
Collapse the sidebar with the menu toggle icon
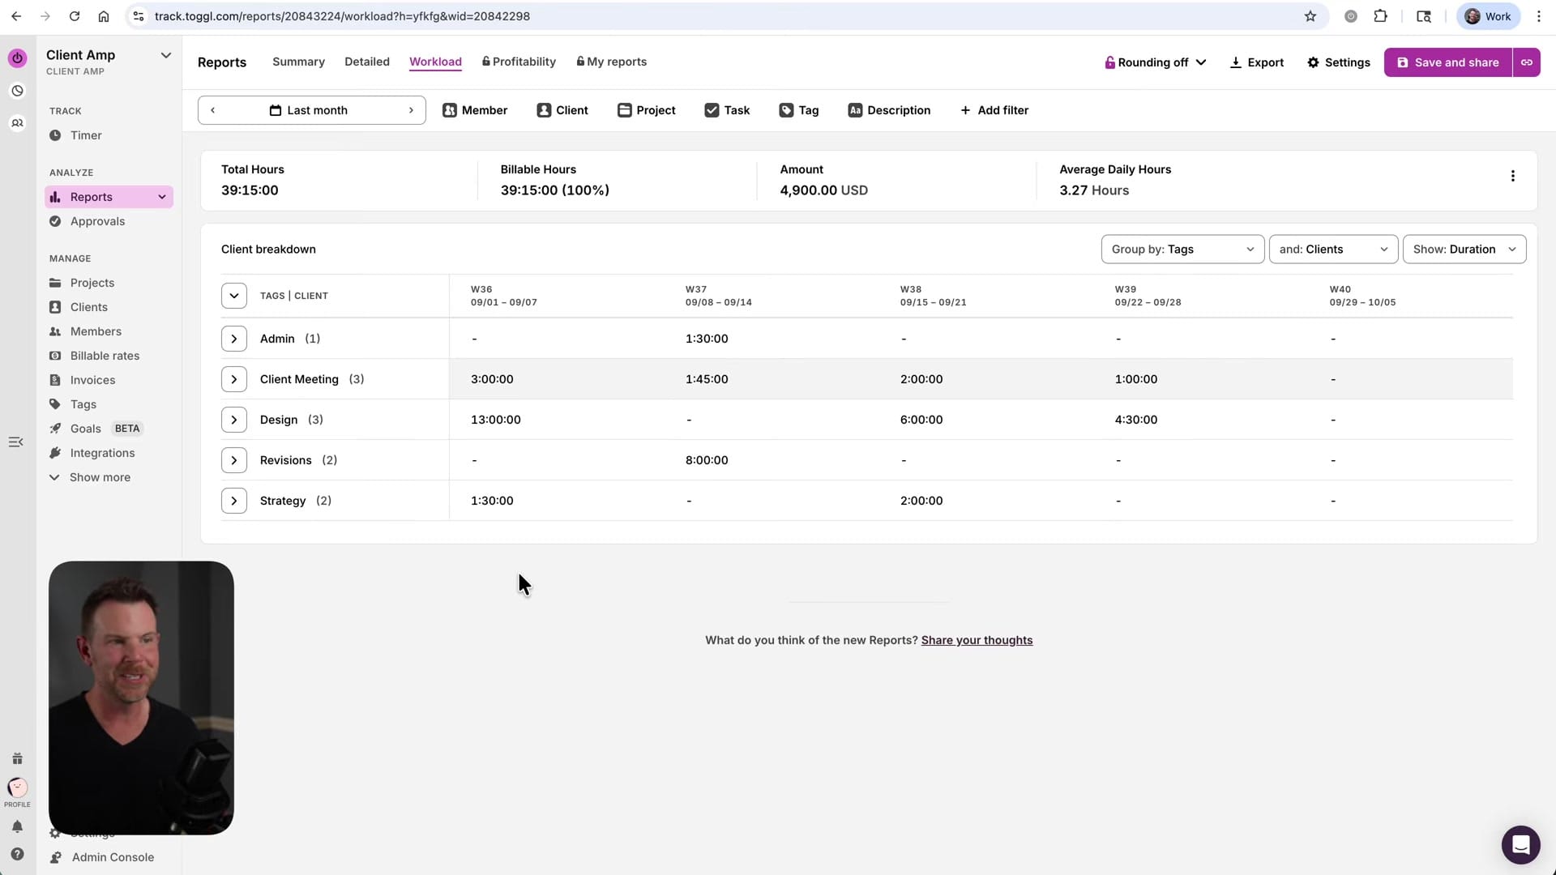click(x=15, y=442)
